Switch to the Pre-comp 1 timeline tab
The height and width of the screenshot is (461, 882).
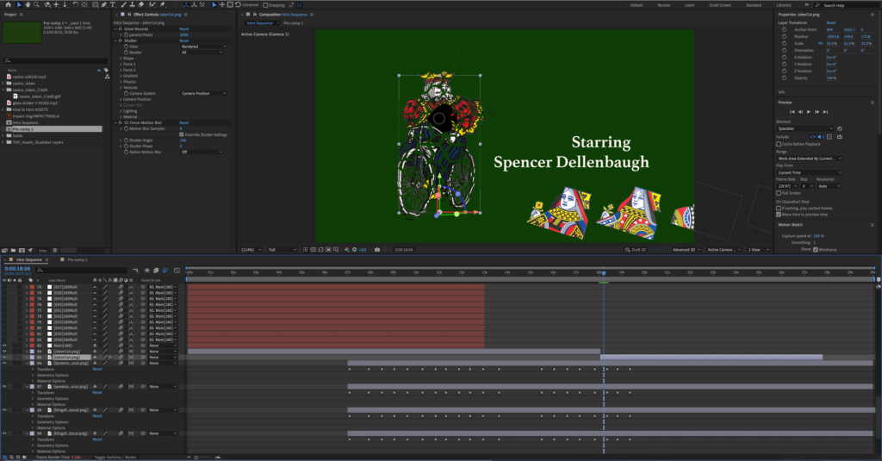point(76,259)
